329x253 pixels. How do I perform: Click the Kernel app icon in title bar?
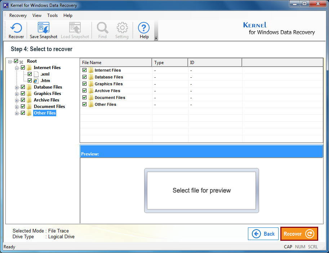(x=6, y=5)
